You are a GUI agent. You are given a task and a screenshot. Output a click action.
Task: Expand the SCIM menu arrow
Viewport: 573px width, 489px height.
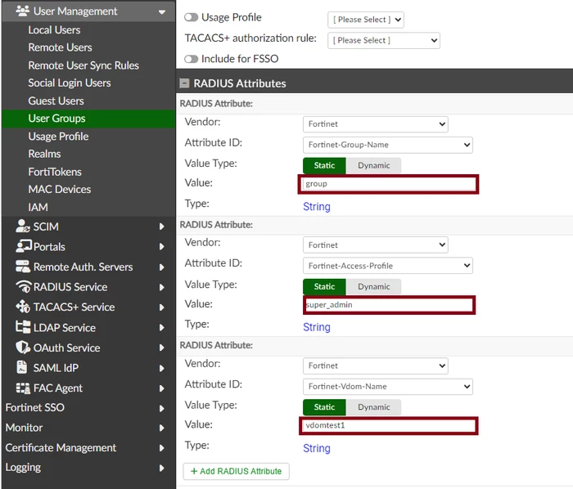(161, 227)
